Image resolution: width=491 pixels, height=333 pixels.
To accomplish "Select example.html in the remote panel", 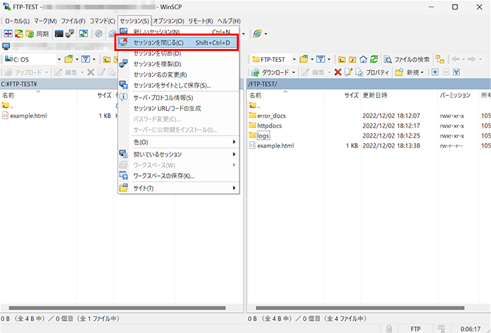I will (276, 146).
